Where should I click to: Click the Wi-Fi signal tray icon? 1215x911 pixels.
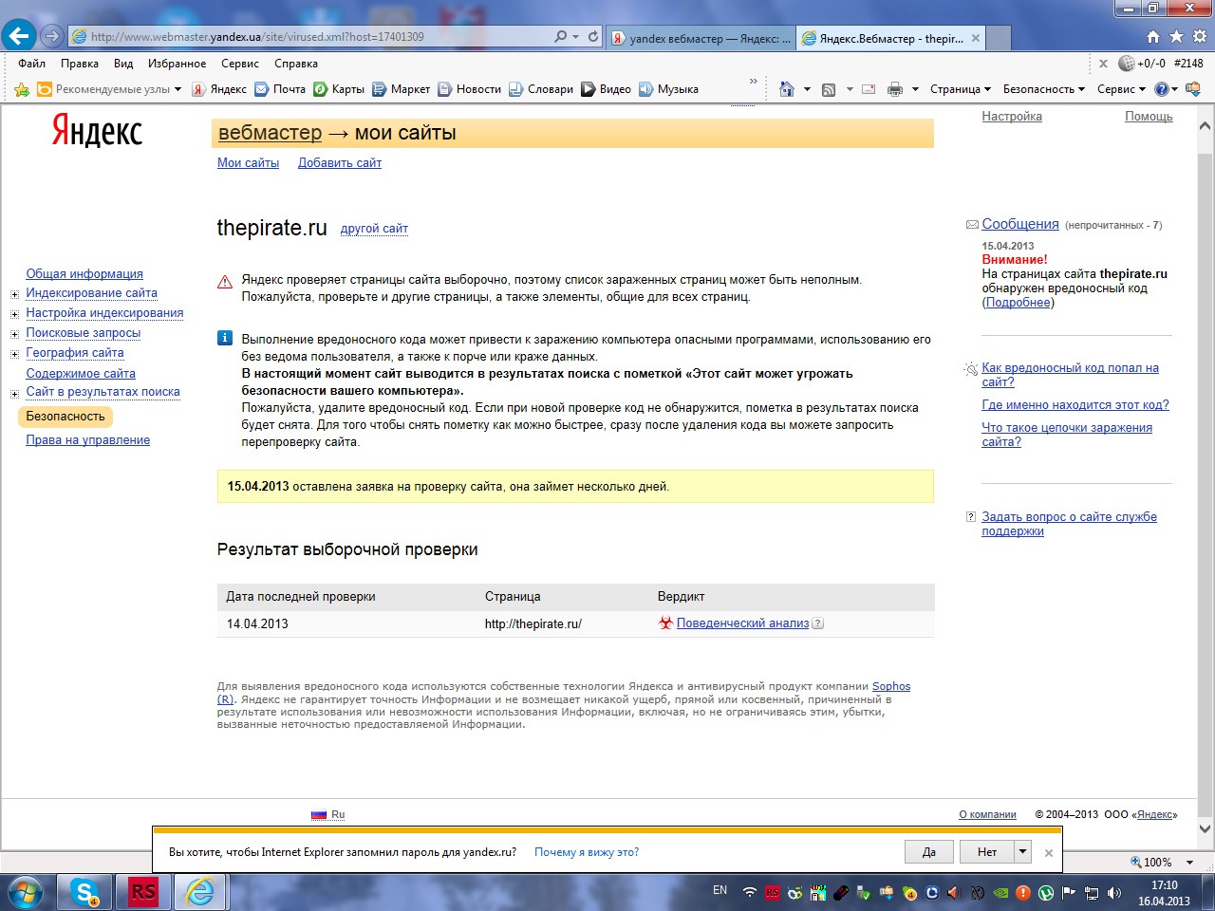click(750, 893)
